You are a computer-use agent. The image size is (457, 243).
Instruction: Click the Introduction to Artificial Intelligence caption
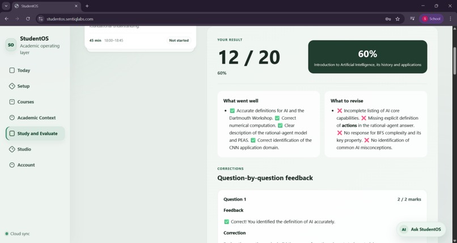367,65
